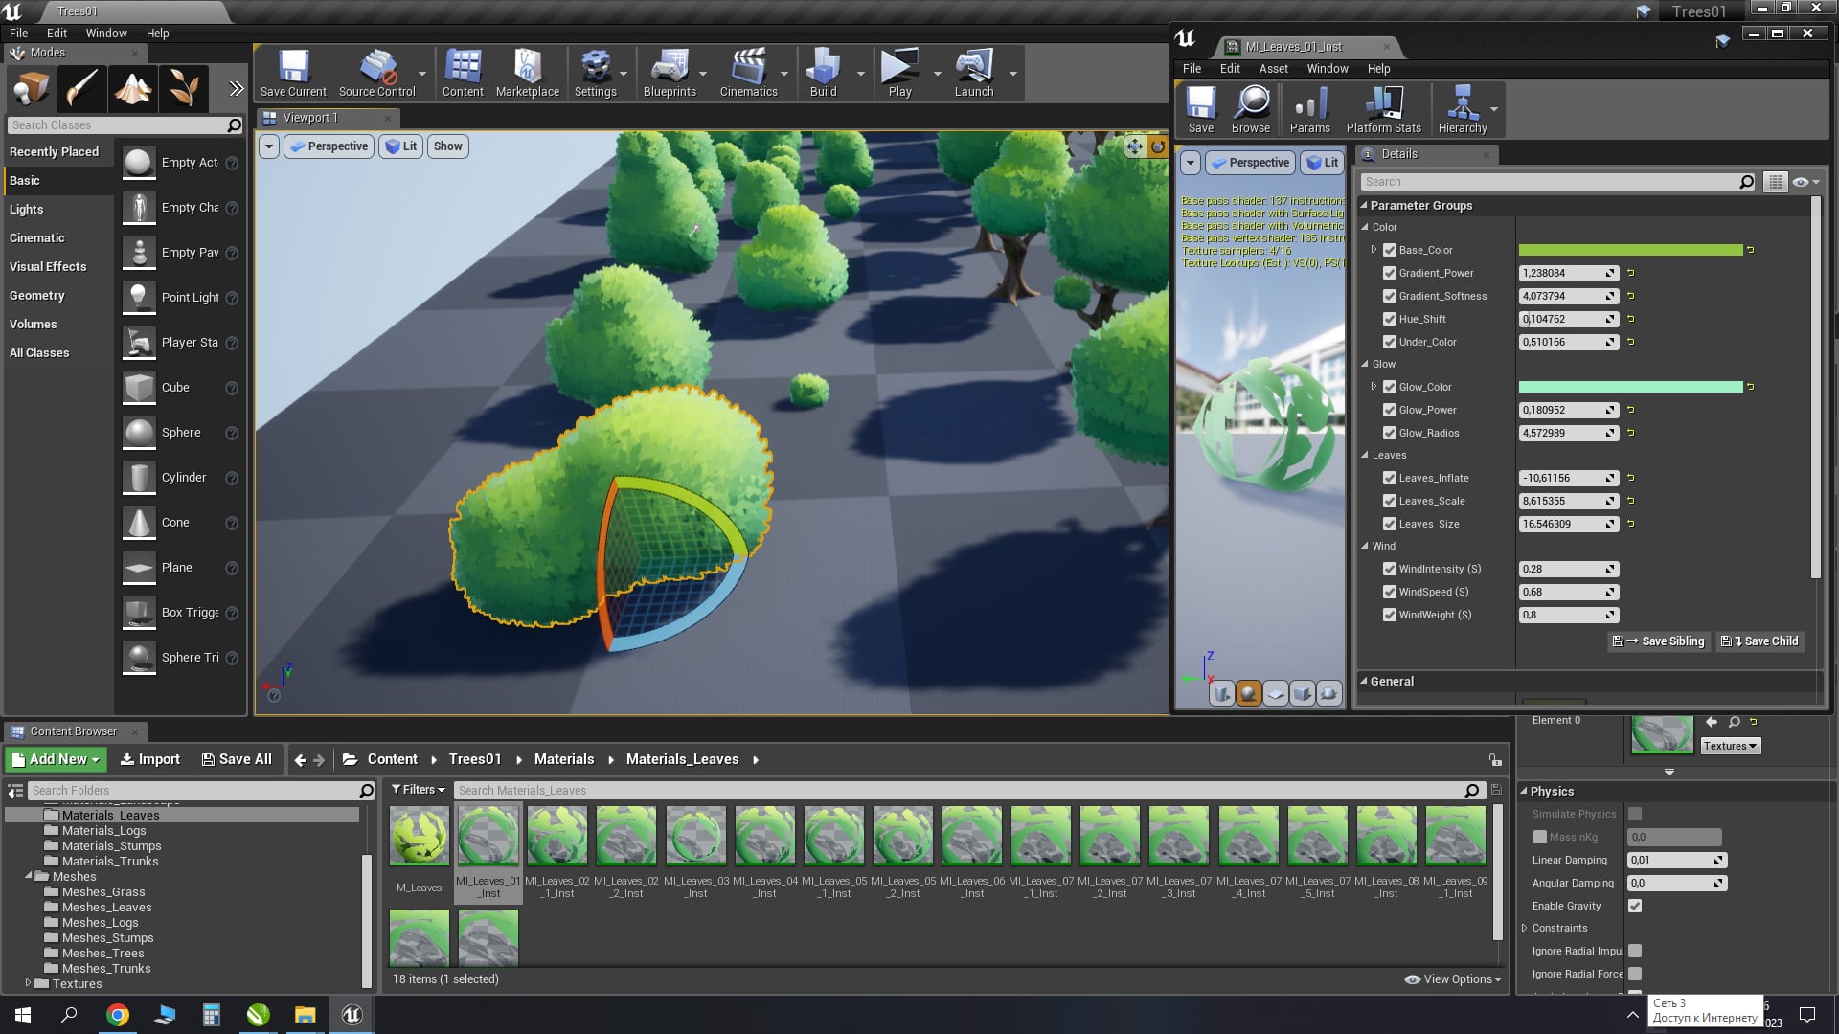Screen dimensions: 1839x1034
Task: Uncheck the Hue_Shift parameter checkbox
Action: (1390, 319)
